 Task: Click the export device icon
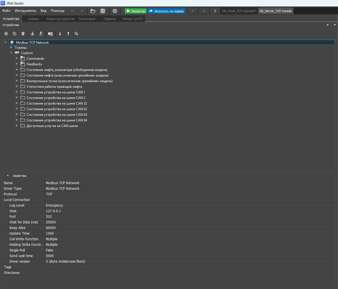pos(41,34)
